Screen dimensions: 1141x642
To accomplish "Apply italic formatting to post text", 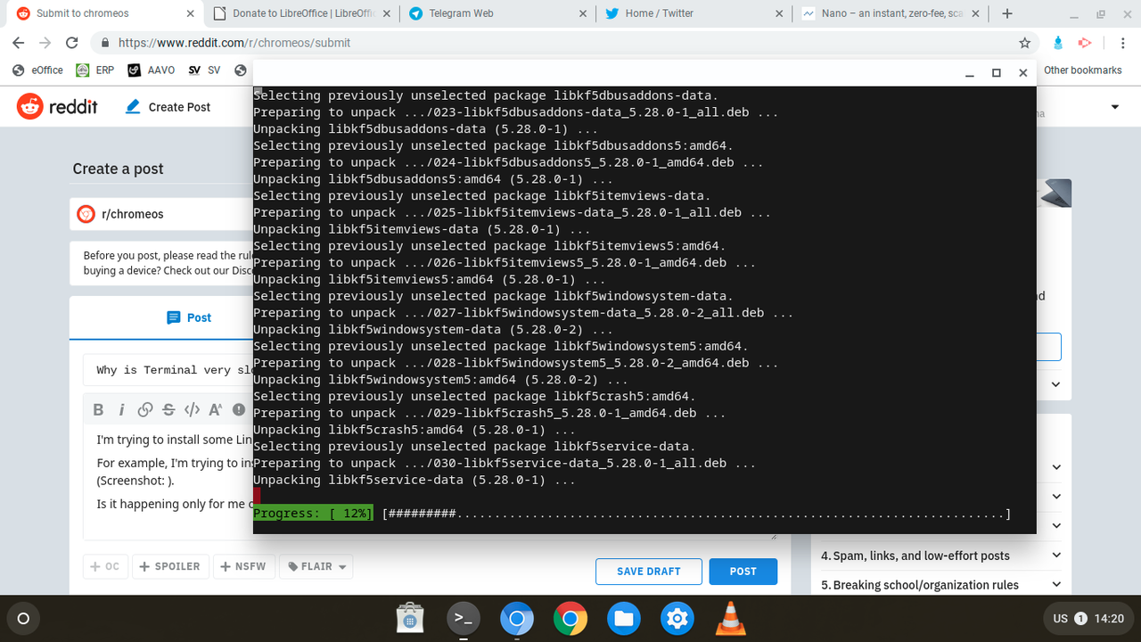I will pyautogui.click(x=121, y=409).
